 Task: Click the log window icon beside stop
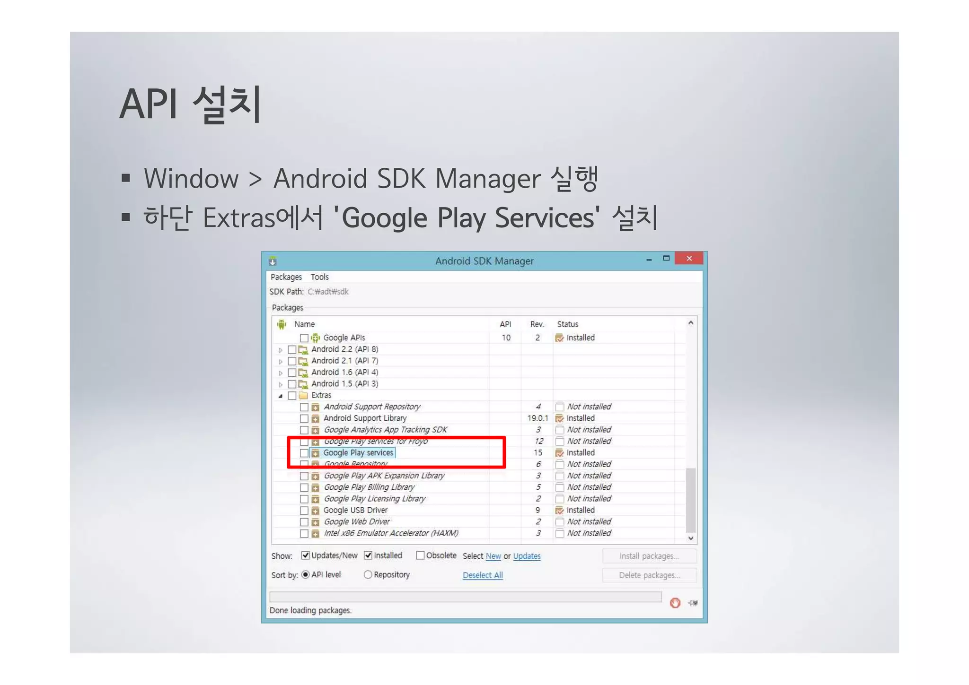(693, 603)
